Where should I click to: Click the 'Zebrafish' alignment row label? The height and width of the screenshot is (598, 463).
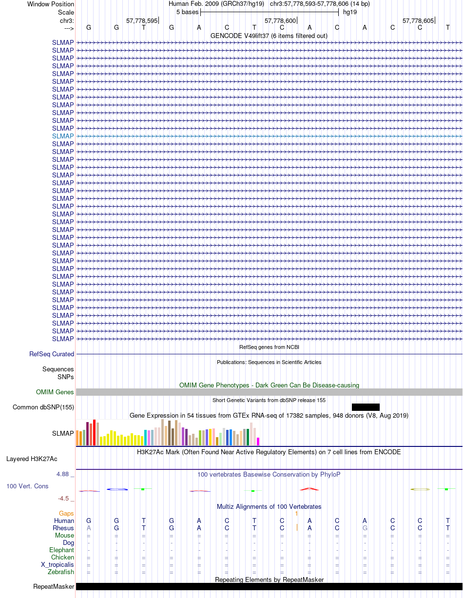coord(60,572)
